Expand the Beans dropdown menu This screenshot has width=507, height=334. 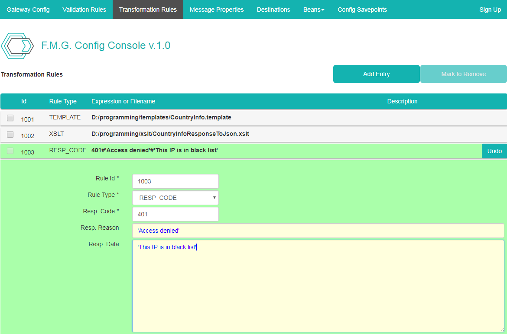coord(314,10)
